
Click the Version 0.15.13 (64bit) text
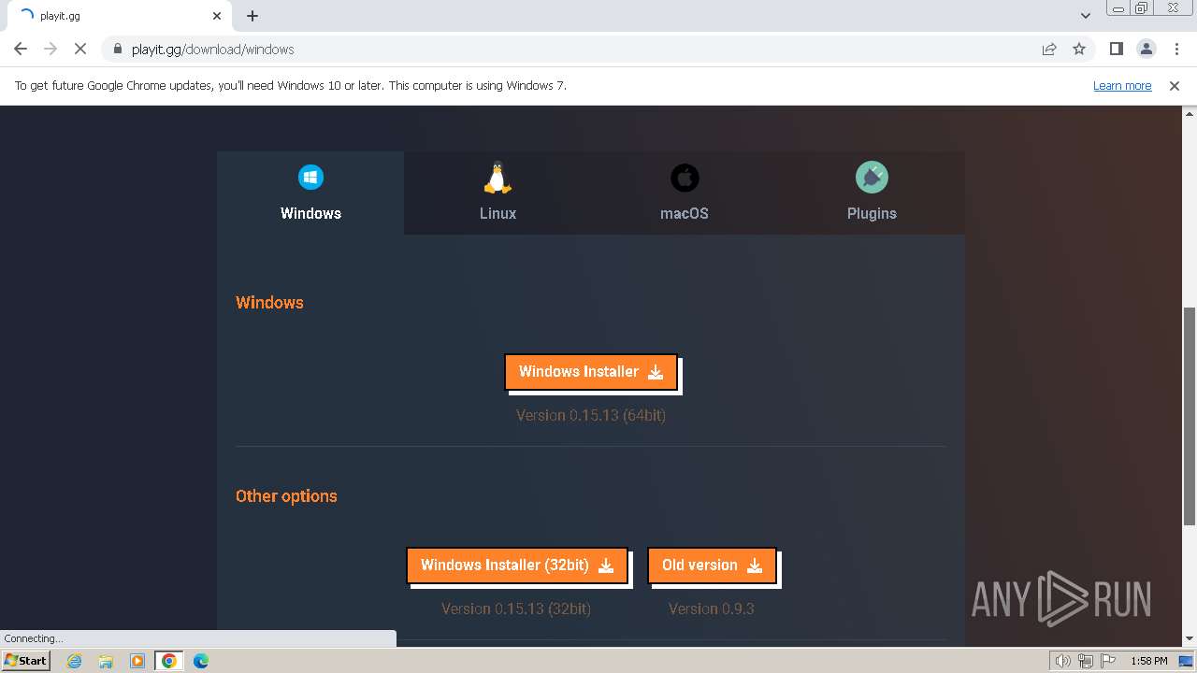591,416
